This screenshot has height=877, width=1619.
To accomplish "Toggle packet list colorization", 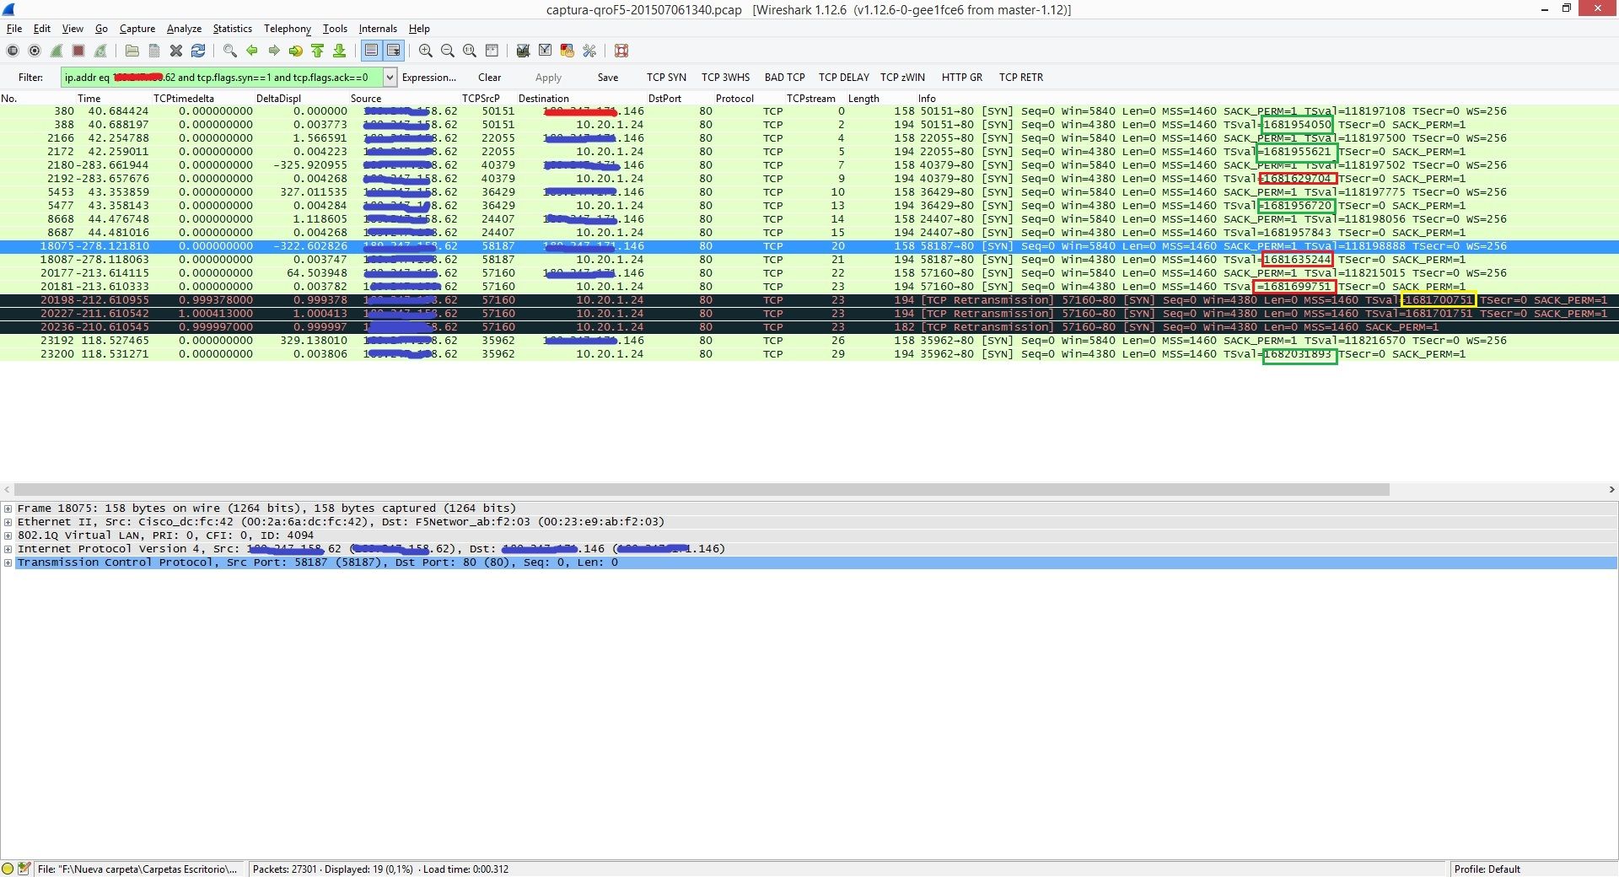I will [371, 51].
